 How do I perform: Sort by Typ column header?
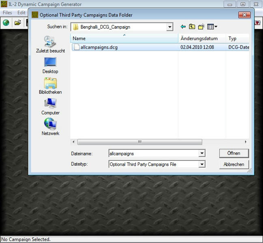point(237,38)
